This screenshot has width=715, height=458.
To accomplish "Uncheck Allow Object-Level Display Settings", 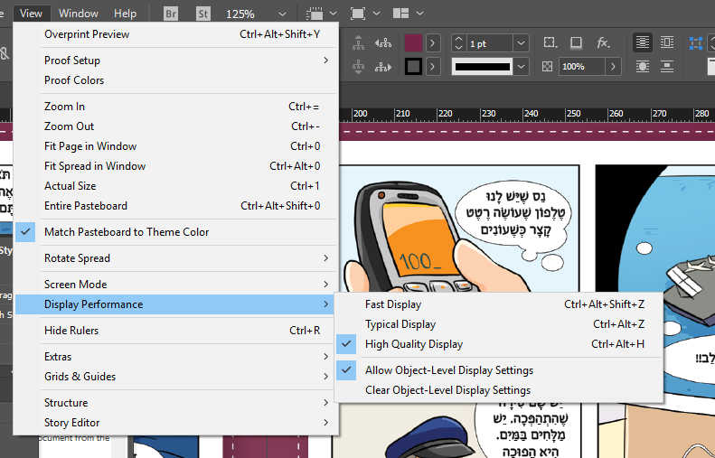I will [x=448, y=370].
